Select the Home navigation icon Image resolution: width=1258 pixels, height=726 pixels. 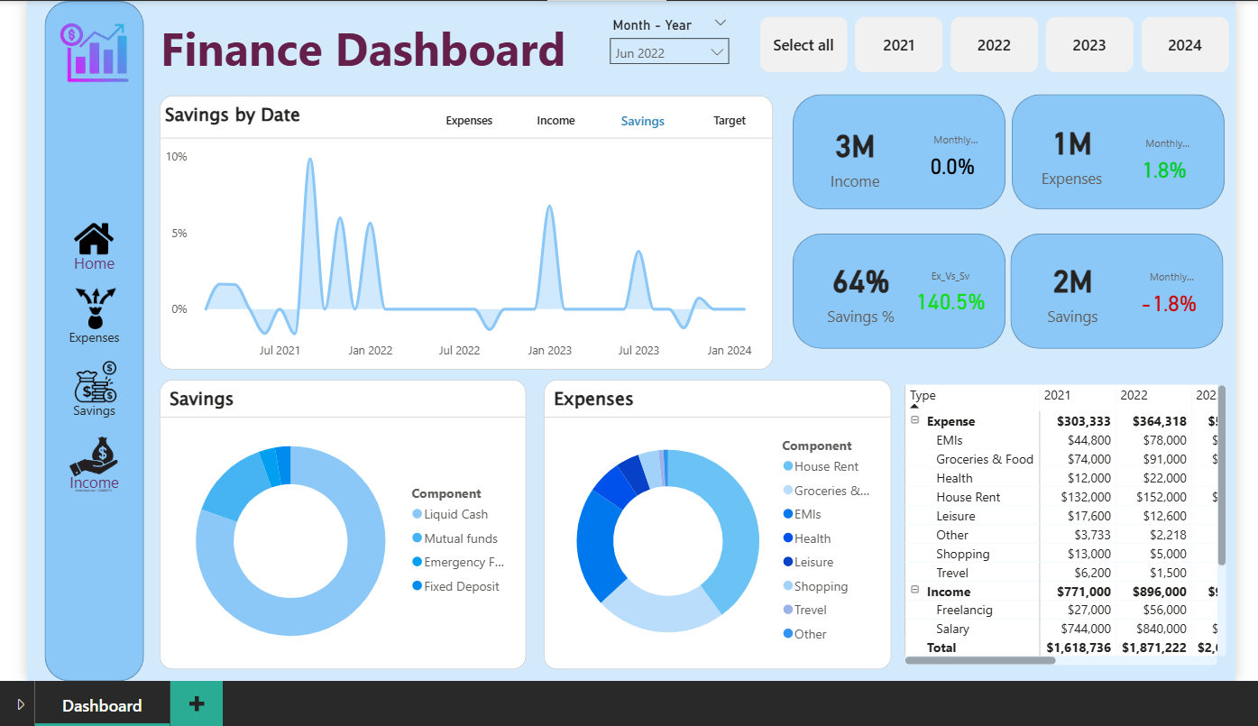(x=94, y=239)
